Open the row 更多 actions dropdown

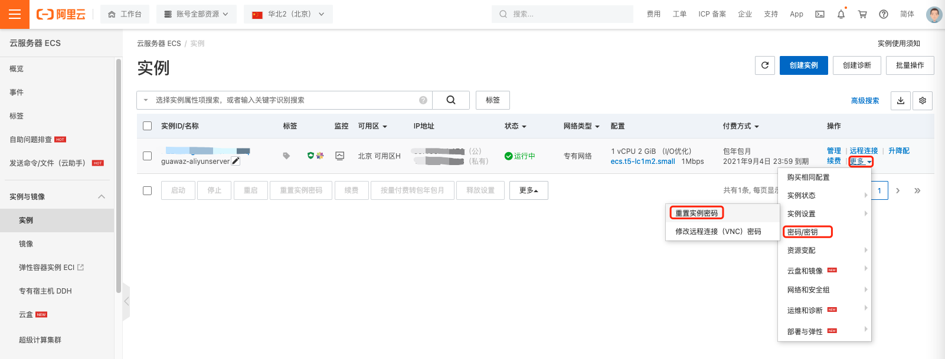pyautogui.click(x=861, y=162)
